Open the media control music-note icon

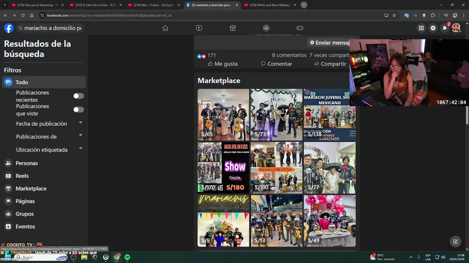coord(446,15)
